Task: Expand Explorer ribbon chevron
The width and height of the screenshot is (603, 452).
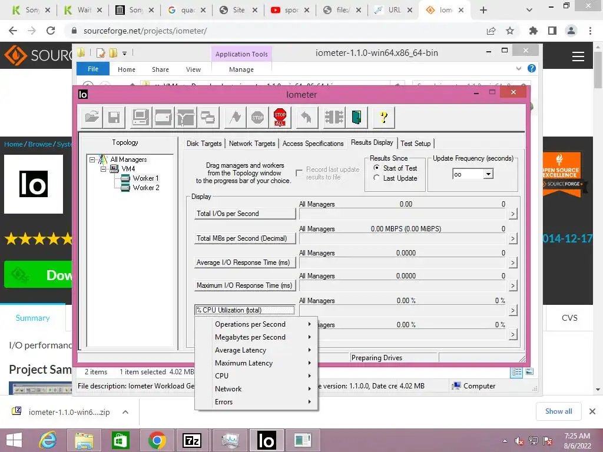Action: (x=518, y=68)
